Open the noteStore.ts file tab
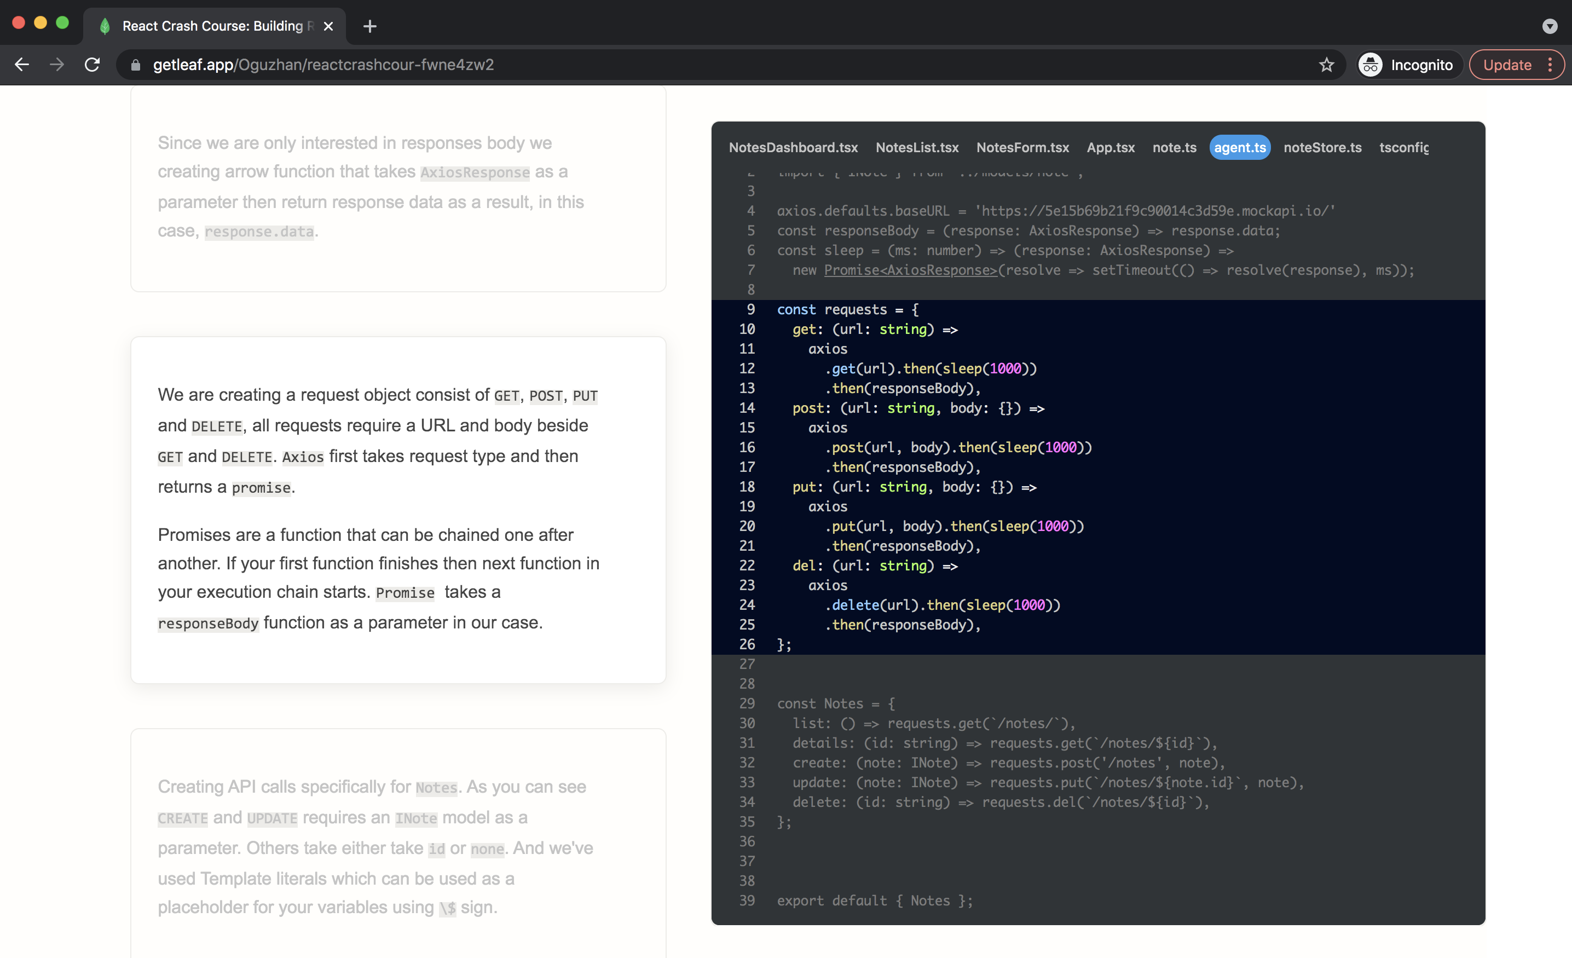Image resolution: width=1572 pixels, height=958 pixels. [x=1322, y=147]
